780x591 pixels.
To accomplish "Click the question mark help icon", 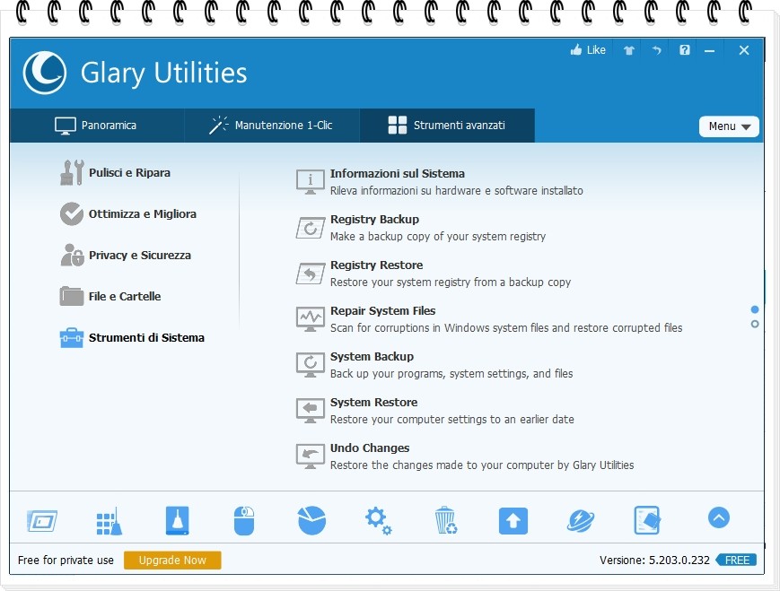I will coord(685,50).
